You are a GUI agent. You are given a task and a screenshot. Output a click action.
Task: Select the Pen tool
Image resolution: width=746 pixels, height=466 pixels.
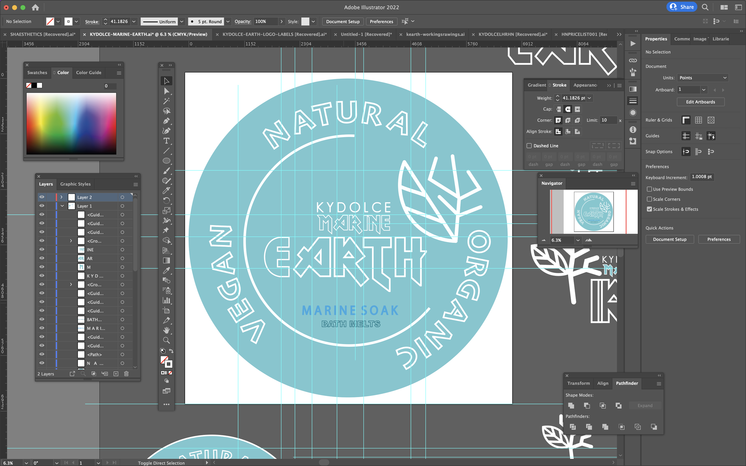coord(166,121)
